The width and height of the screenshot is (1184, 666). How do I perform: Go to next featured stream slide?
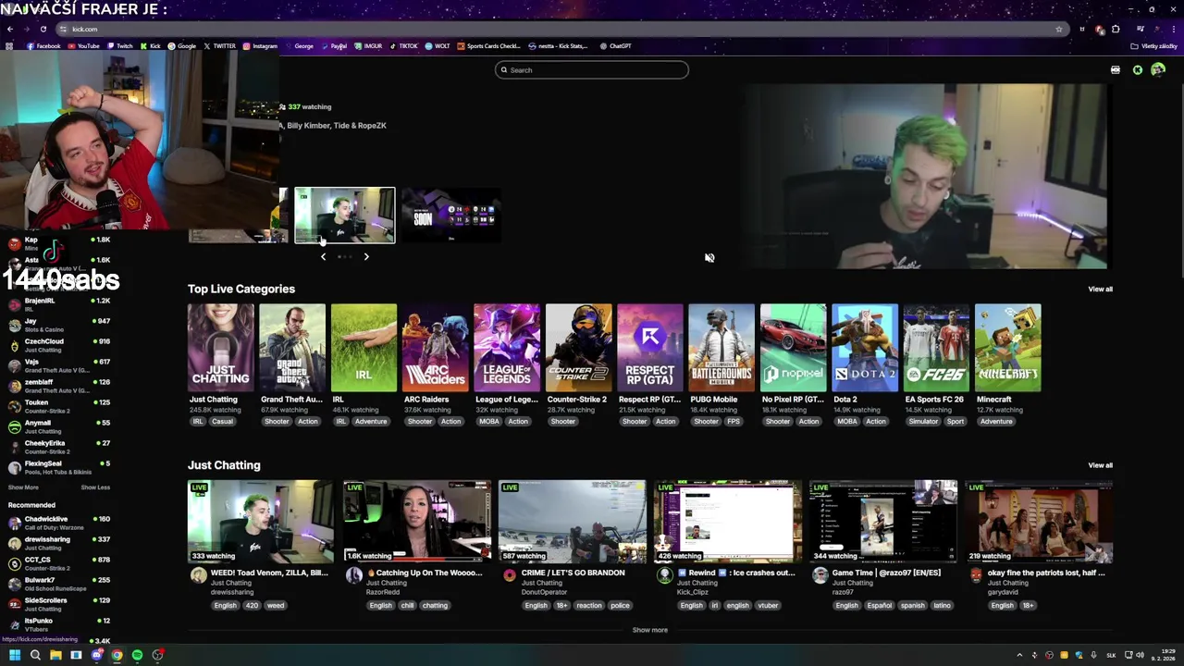366,257
